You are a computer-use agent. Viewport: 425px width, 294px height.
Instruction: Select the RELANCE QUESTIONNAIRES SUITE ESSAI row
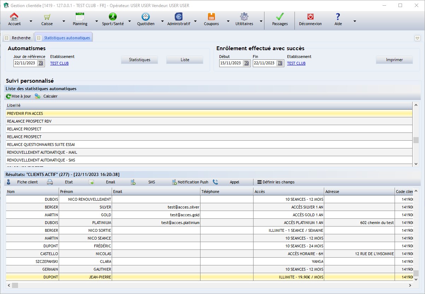41,145
